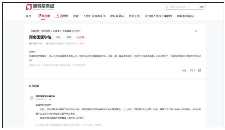The width and height of the screenshot is (225, 130).
Task: Click the 留言ID:25026146 text
Action: [x=55, y=43]
